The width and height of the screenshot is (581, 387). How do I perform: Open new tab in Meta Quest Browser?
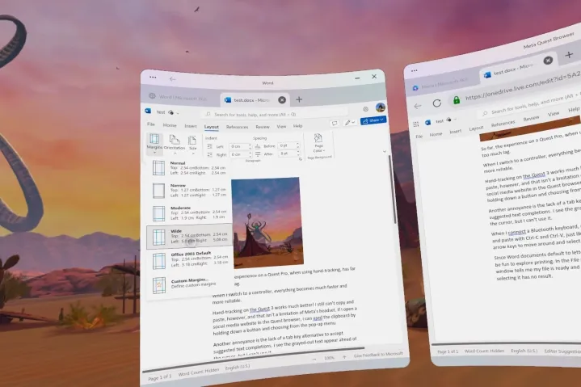569,55
